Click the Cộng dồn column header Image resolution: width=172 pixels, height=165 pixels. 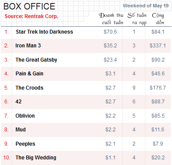(x=158, y=19)
